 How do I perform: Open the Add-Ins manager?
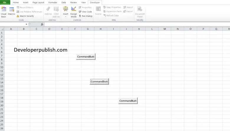48,11
